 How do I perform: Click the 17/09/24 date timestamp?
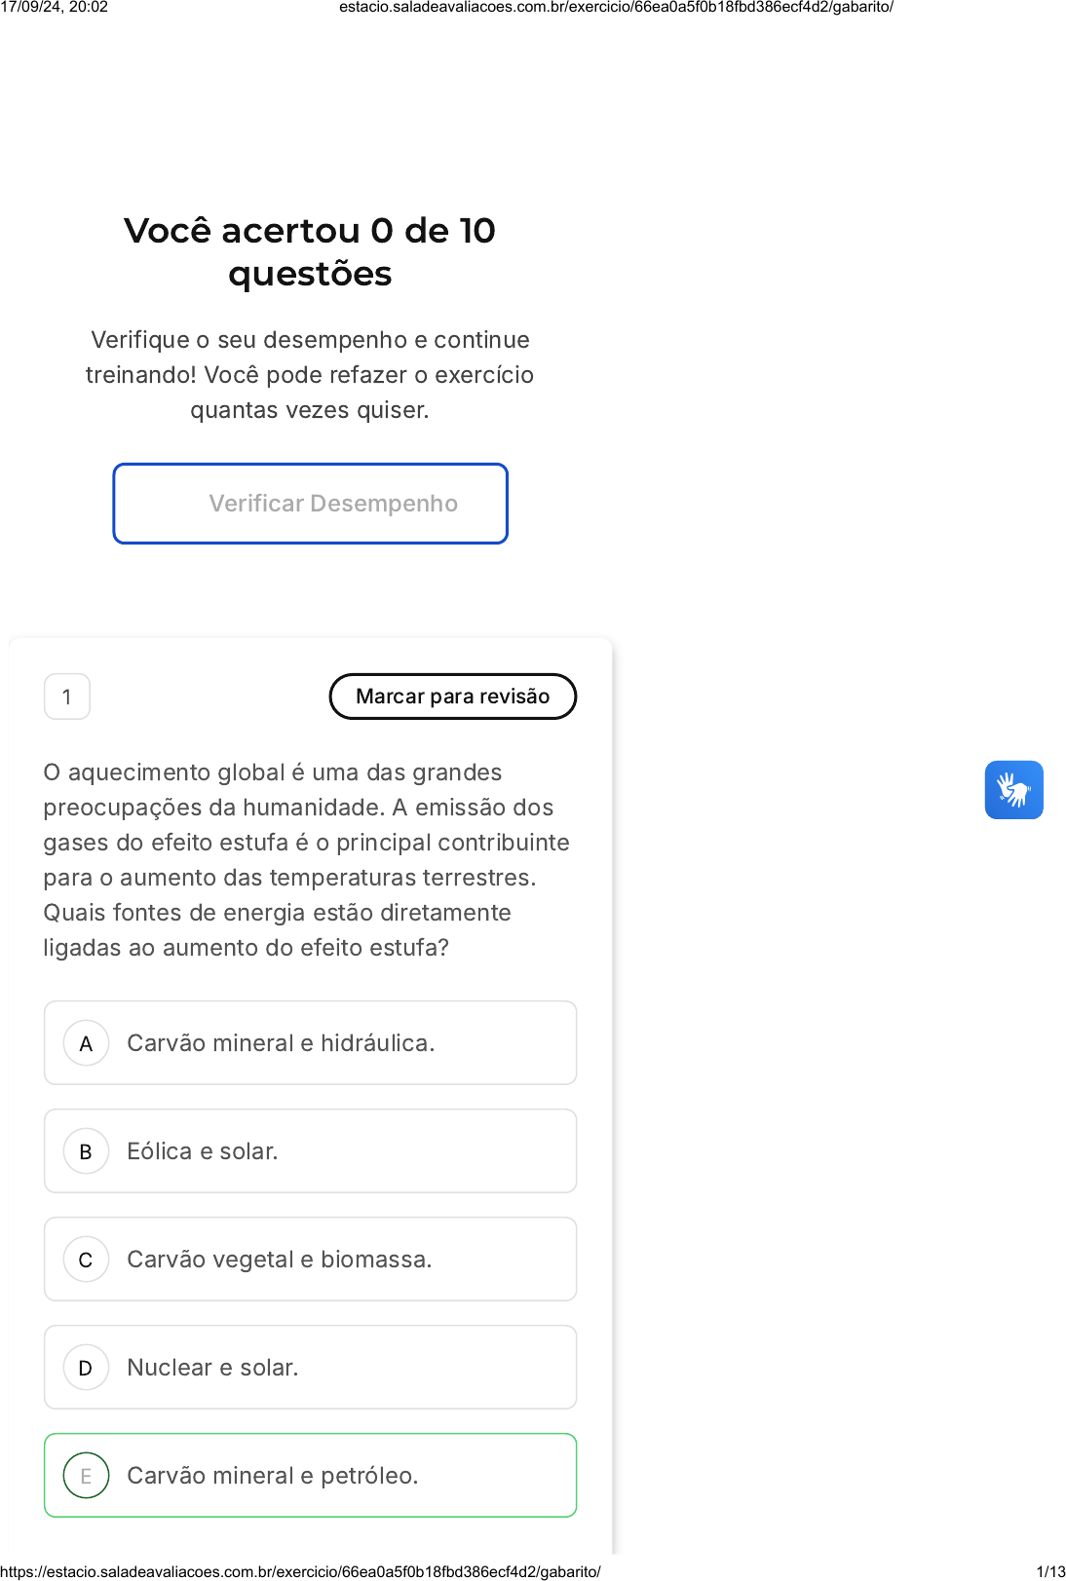tap(55, 7)
